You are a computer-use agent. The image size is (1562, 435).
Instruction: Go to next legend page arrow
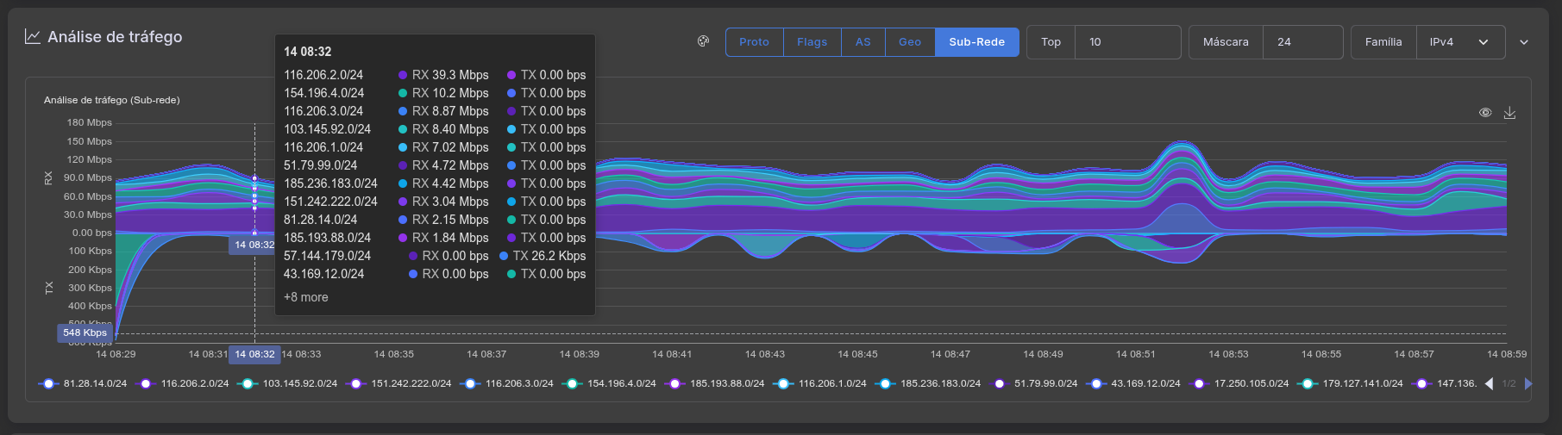(1528, 384)
